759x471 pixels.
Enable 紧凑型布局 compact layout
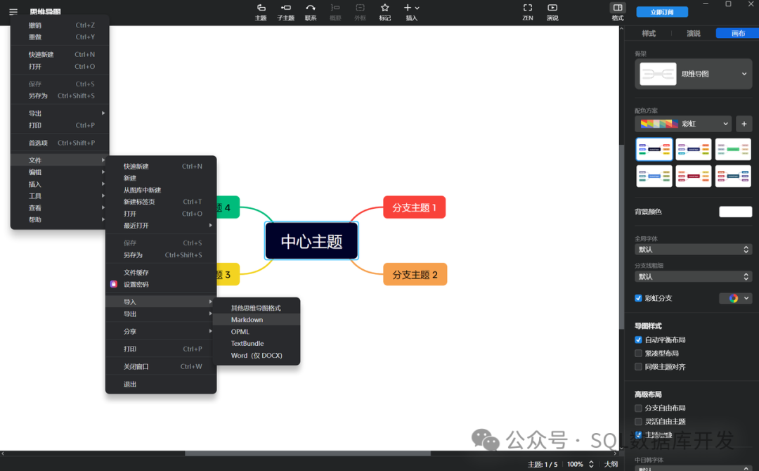(x=638, y=353)
